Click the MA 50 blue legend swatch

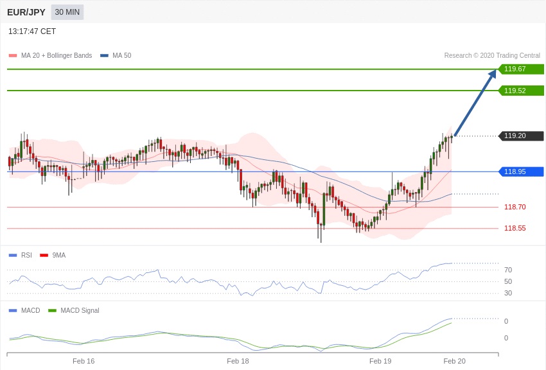click(104, 55)
